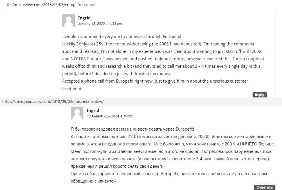Open the 13 января 2020 timestamp link
This screenshot has width=282, height=190.
(109, 116)
